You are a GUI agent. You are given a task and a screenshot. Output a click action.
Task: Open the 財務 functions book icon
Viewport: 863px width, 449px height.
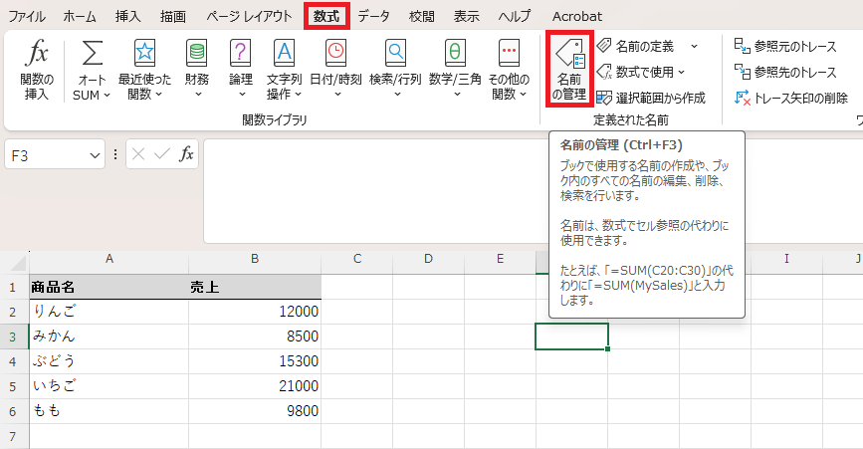(196, 54)
